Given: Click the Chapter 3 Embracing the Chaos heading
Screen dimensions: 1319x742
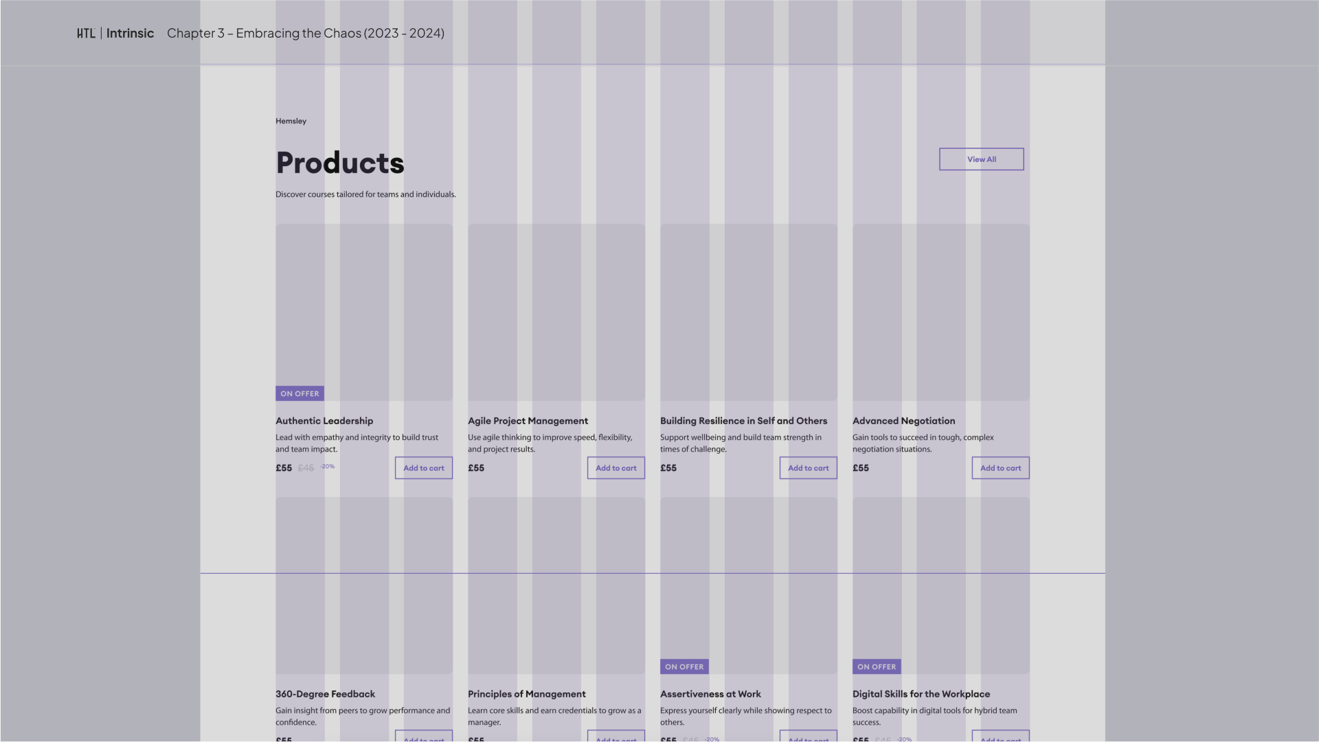Looking at the screenshot, I should click(306, 33).
